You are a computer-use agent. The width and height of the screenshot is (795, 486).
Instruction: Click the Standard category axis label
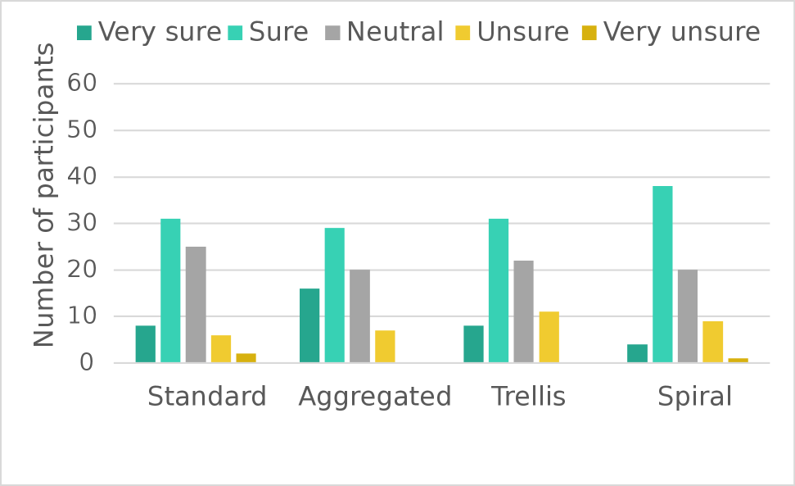click(x=207, y=397)
